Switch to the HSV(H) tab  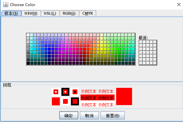pyautogui.click(x=31, y=13)
